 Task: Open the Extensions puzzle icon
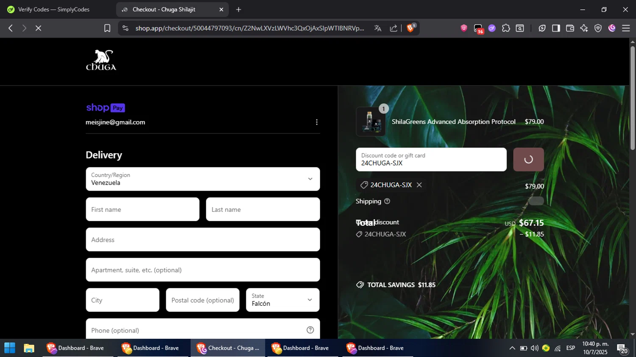click(x=506, y=28)
